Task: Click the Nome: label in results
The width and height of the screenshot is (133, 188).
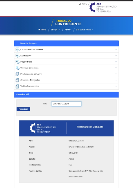Action: coord(32,147)
